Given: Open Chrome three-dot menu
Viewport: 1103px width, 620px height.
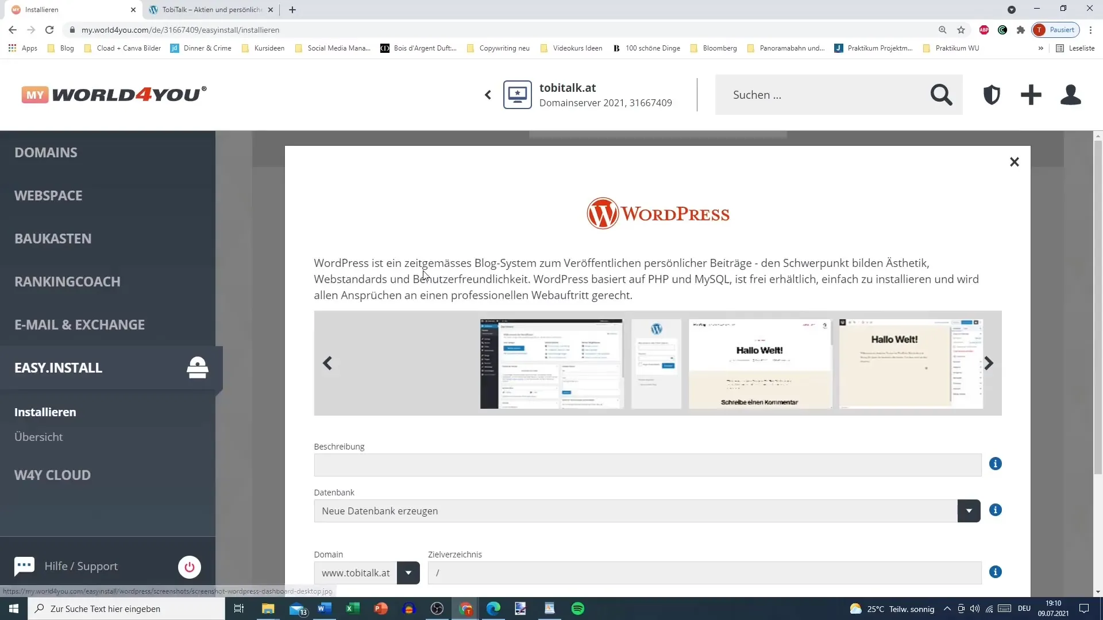Looking at the screenshot, I should pyautogui.click(x=1090, y=30).
